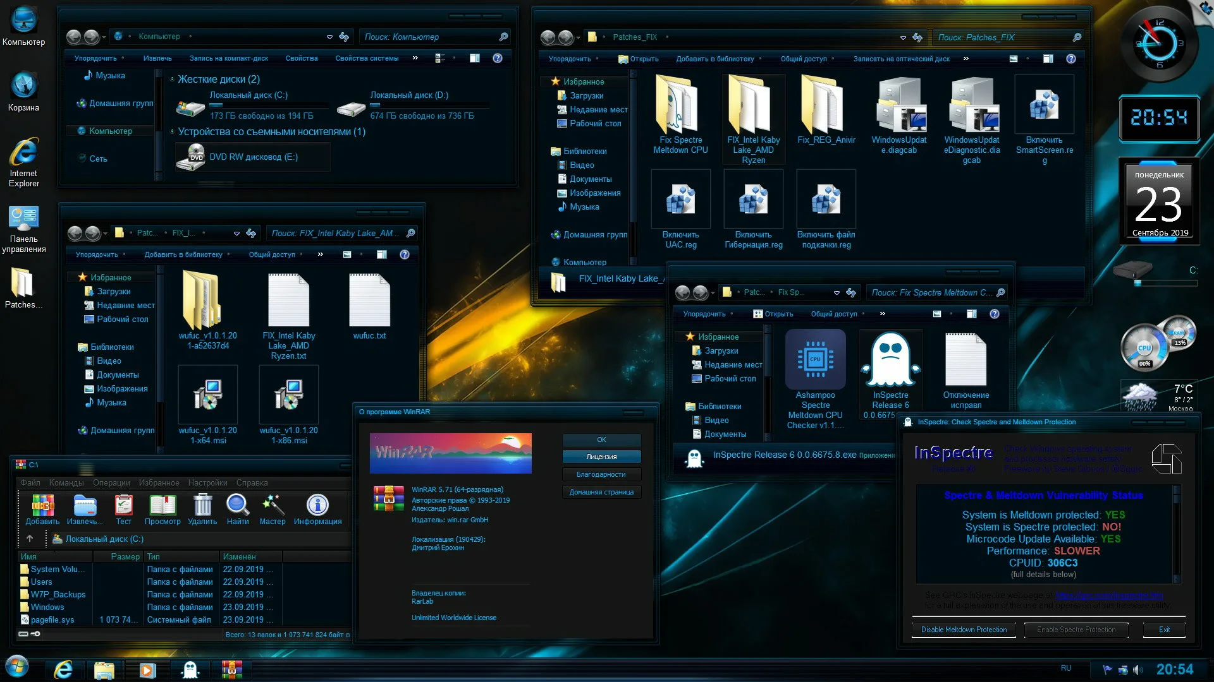This screenshot has width=1214, height=682.
Task: Open the Команды menu in WinRAR
Action: [x=66, y=482]
